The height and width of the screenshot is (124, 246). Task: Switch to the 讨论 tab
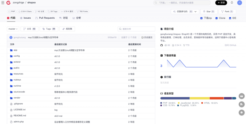(64, 18)
